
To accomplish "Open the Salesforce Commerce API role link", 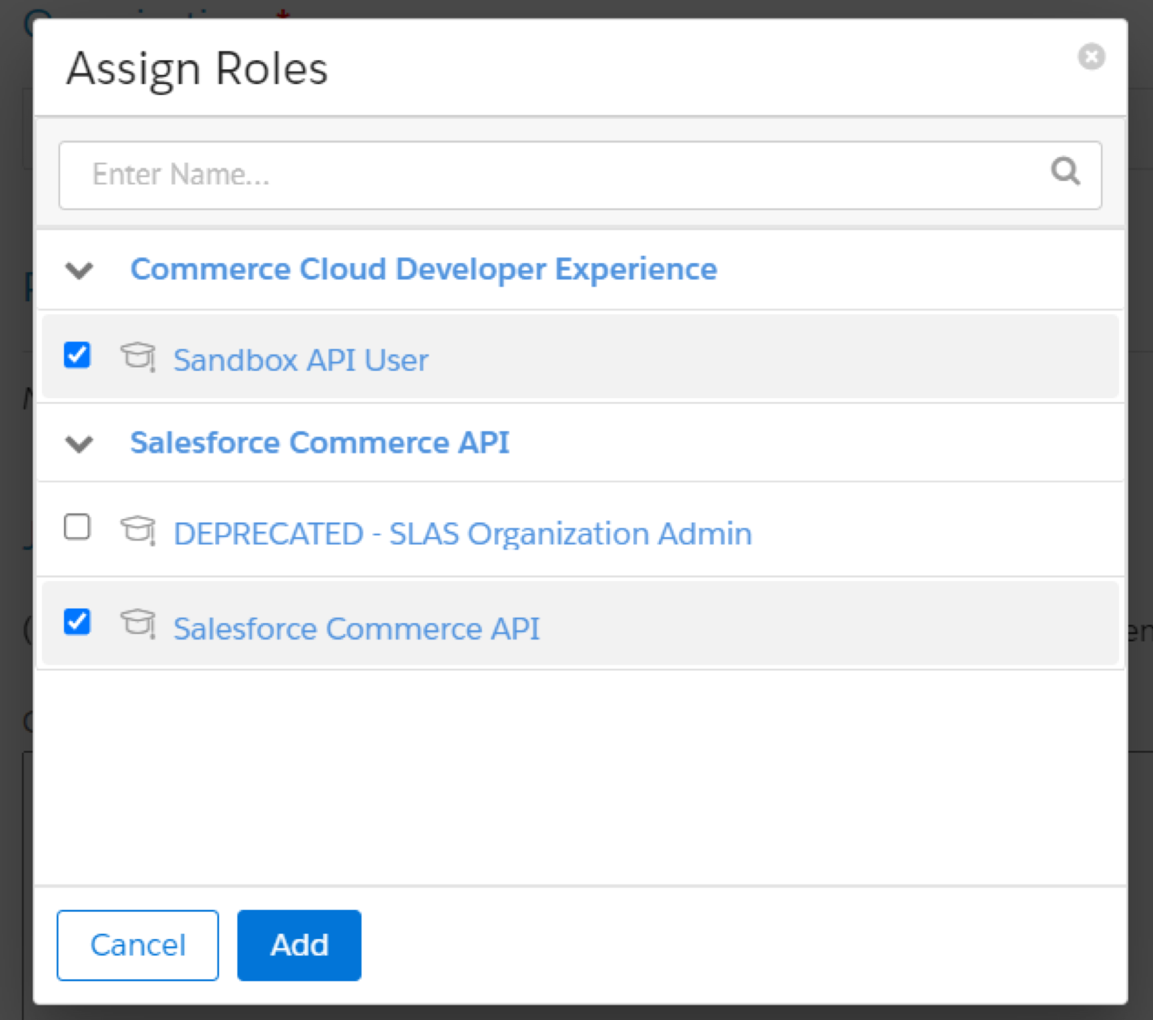I will click(357, 629).
